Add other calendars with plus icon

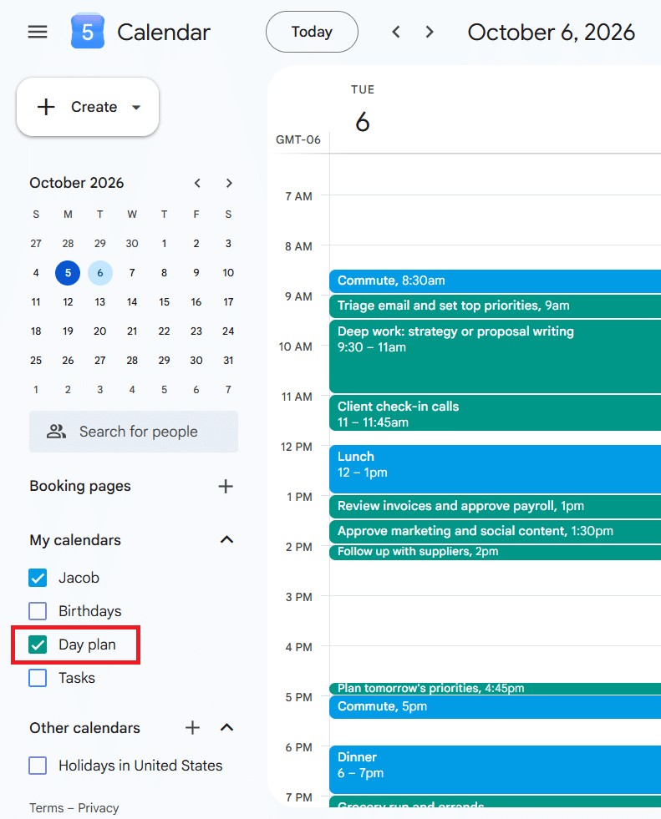tap(192, 728)
